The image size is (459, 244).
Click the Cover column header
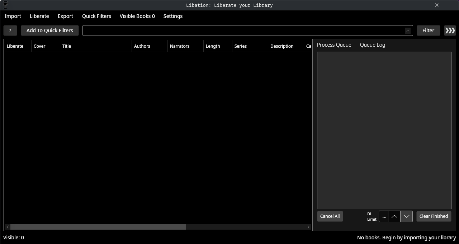[x=46, y=46]
